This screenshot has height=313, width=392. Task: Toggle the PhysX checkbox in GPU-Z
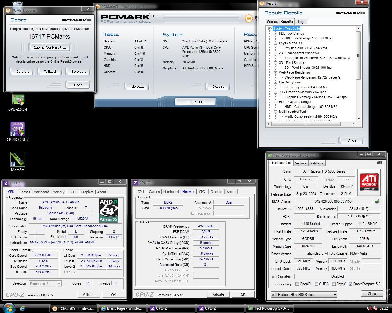coord(333,284)
